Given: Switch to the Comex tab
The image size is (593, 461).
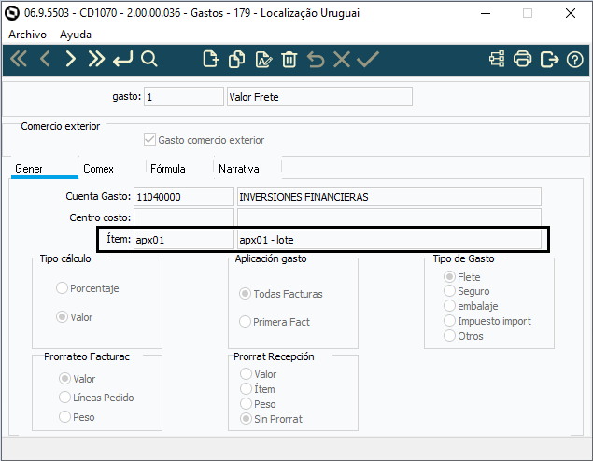Looking at the screenshot, I should (x=98, y=169).
